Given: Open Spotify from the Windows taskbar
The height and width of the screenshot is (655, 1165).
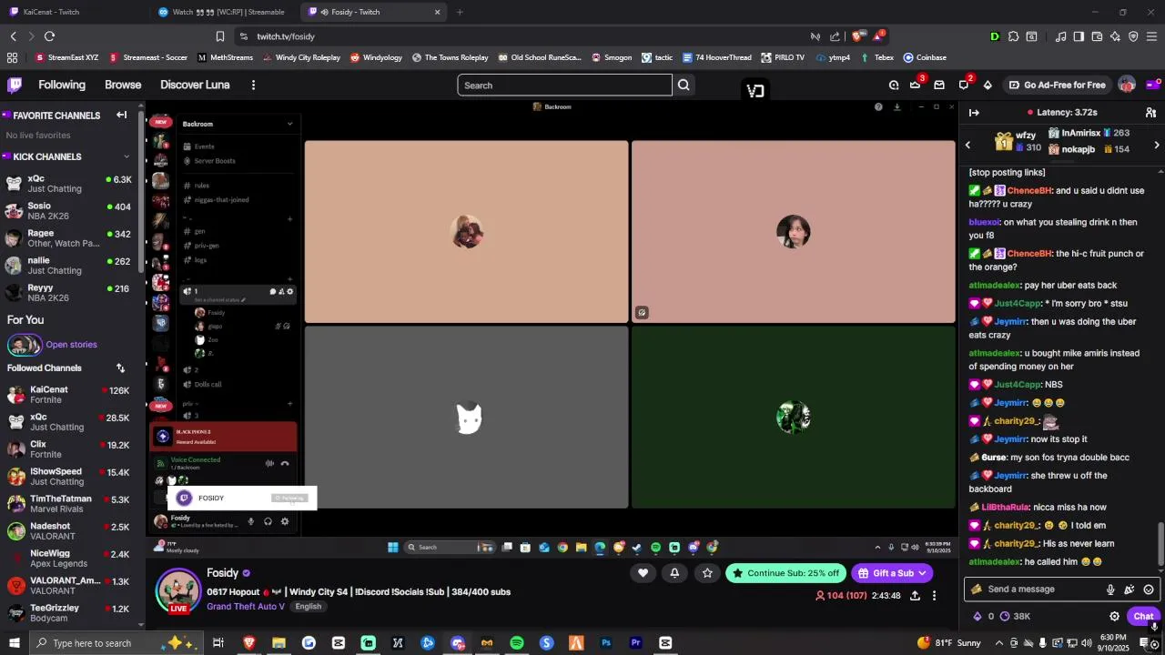Looking at the screenshot, I should point(516,643).
